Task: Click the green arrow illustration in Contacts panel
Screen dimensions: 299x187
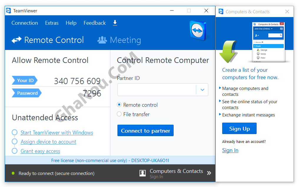Action: tap(228, 51)
